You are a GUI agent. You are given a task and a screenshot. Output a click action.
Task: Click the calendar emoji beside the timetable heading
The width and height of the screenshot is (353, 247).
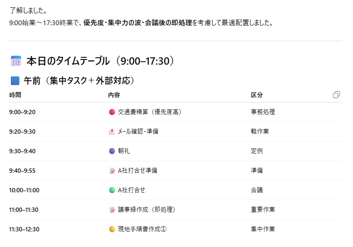coord(16,61)
